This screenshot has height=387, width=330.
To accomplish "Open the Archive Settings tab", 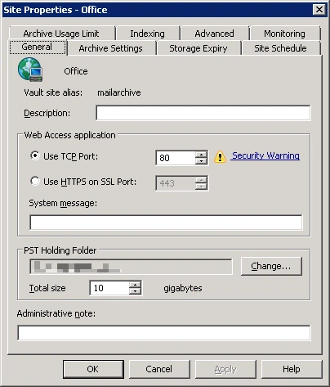I will (110, 48).
